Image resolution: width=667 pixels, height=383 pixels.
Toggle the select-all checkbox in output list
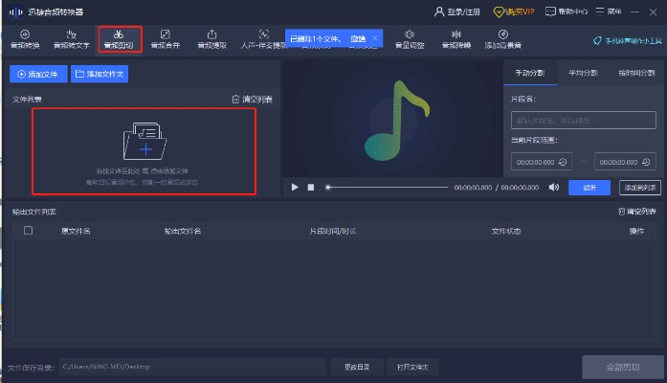point(28,230)
